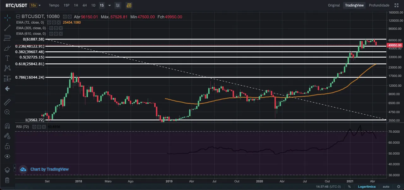Toggle auto scale button
Screen dimensions: 404x190
386,187
